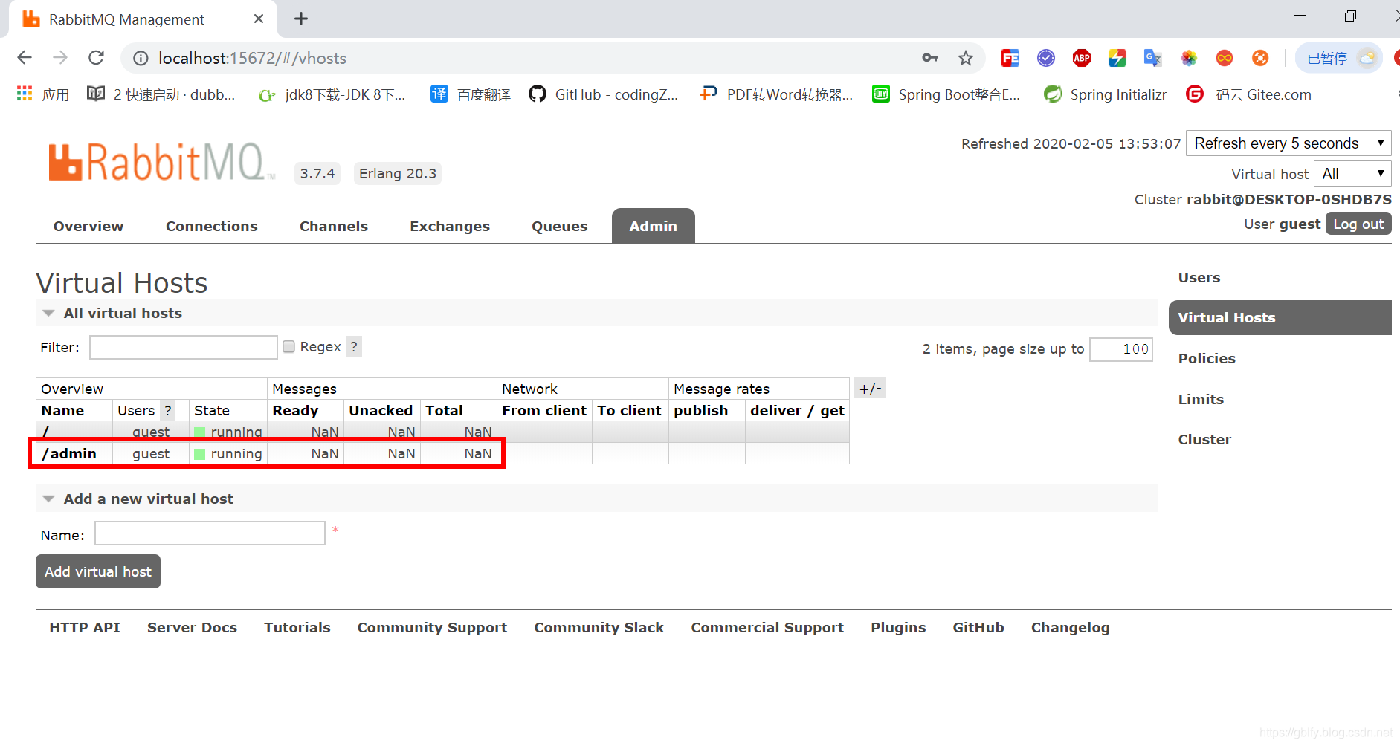
Task: Click the site info icon in address bar
Action: click(x=141, y=58)
